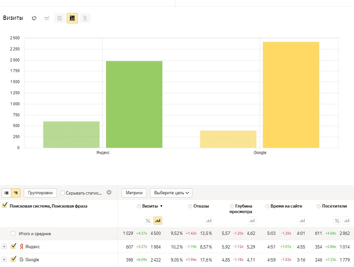Open help hint for Глубина просмотра

coord(232,206)
